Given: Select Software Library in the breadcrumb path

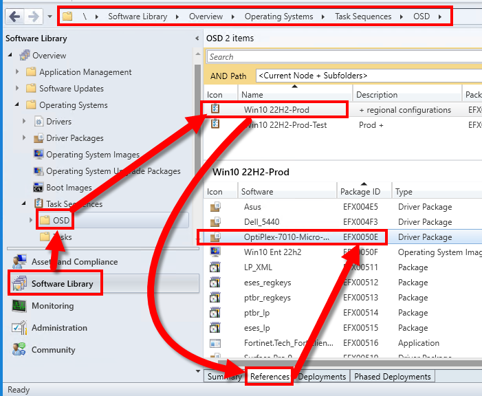Looking at the screenshot, I should (138, 16).
